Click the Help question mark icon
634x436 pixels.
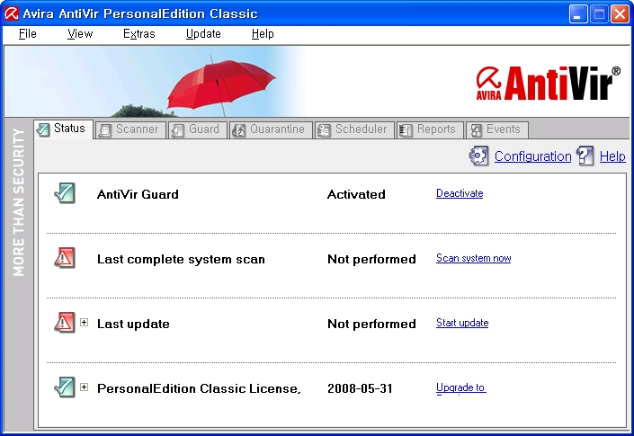point(585,156)
